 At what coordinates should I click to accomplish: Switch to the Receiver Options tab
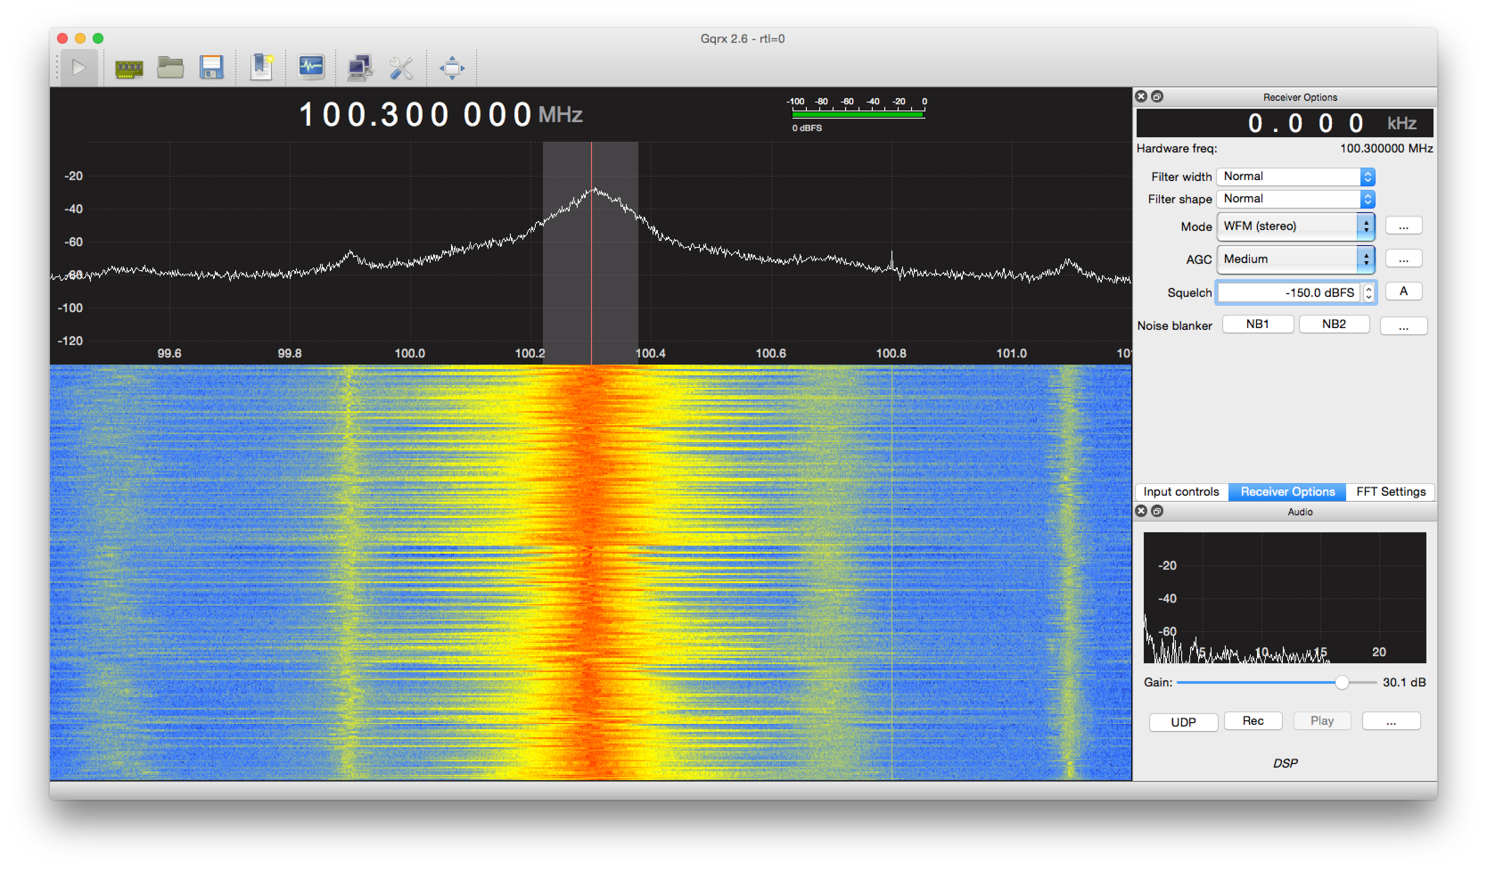(1288, 492)
